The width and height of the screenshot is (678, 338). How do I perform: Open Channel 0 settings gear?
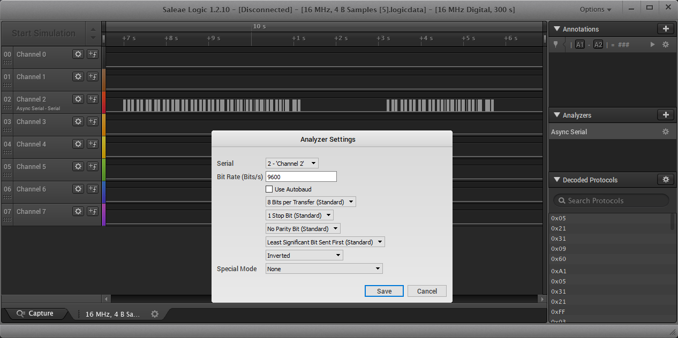[78, 54]
